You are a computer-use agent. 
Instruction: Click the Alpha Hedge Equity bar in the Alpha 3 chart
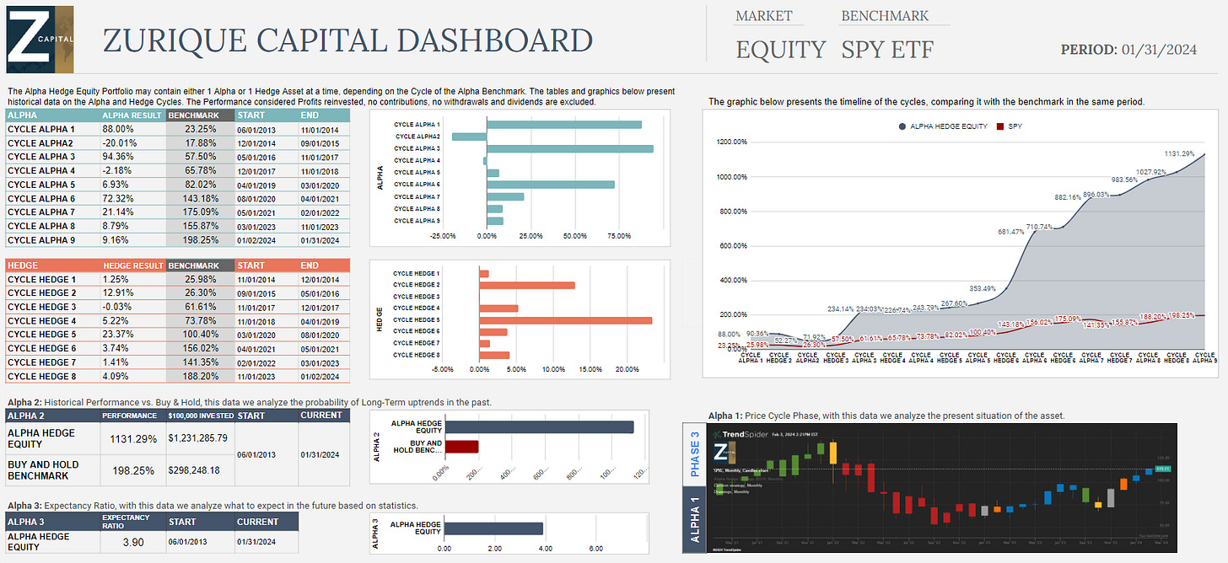(x=493, y=528)
